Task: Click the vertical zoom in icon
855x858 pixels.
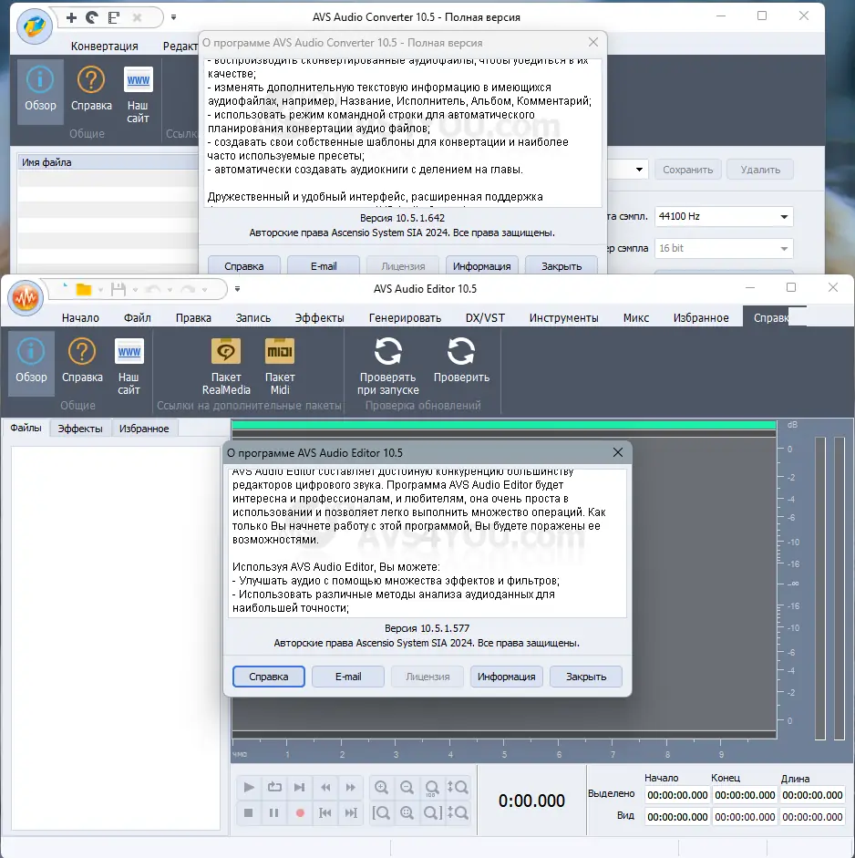Action: point(458,787)
